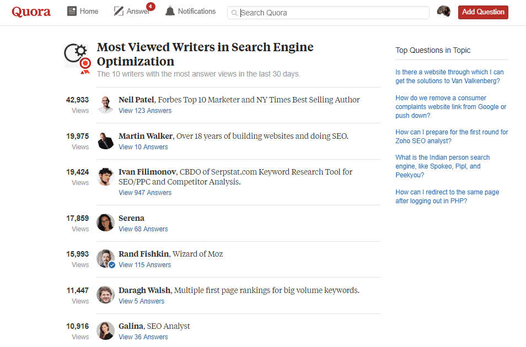Click the red badge with 4 on Answer
Screen dimensions: 526x347
point(151,6)
